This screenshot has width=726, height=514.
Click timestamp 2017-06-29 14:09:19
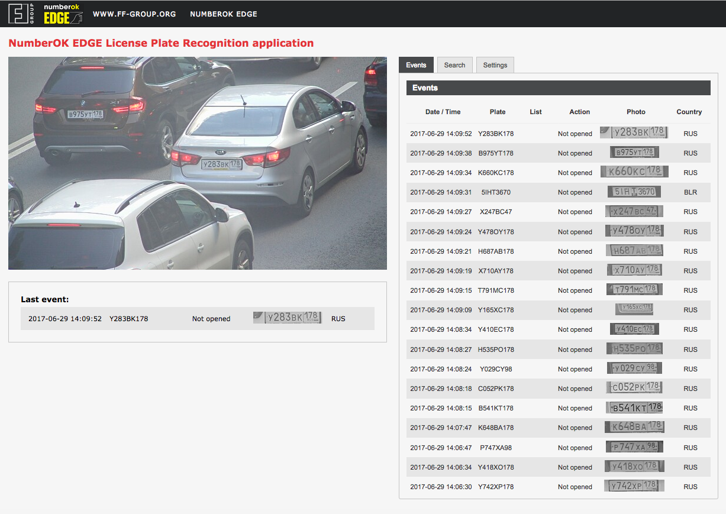pos(441,271)
